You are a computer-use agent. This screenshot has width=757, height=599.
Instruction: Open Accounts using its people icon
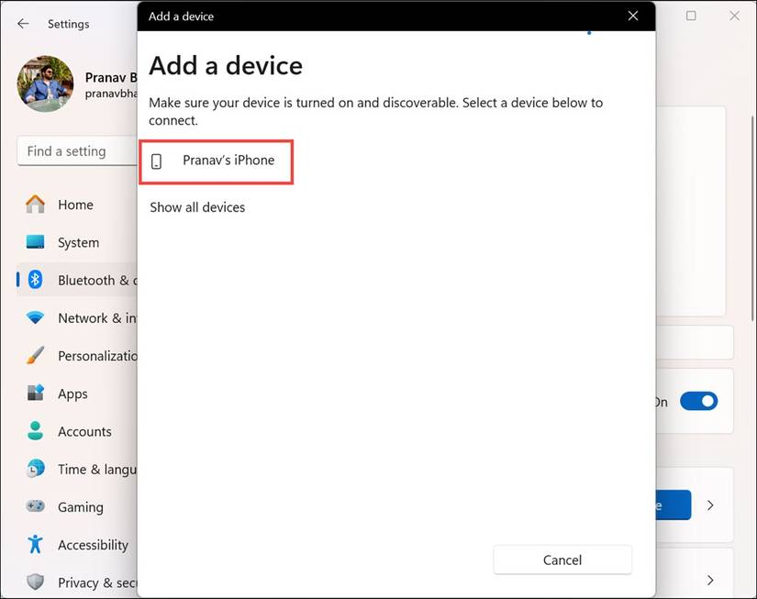35,431
